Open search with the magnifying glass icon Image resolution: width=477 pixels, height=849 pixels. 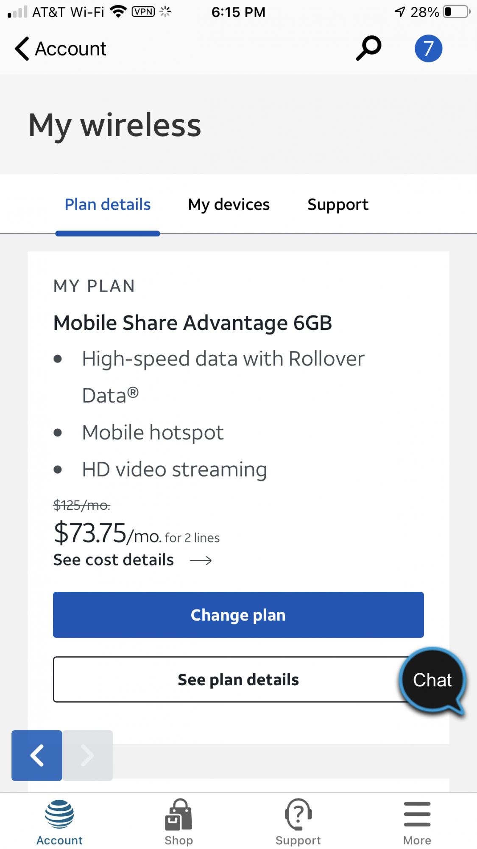[368, 48]
